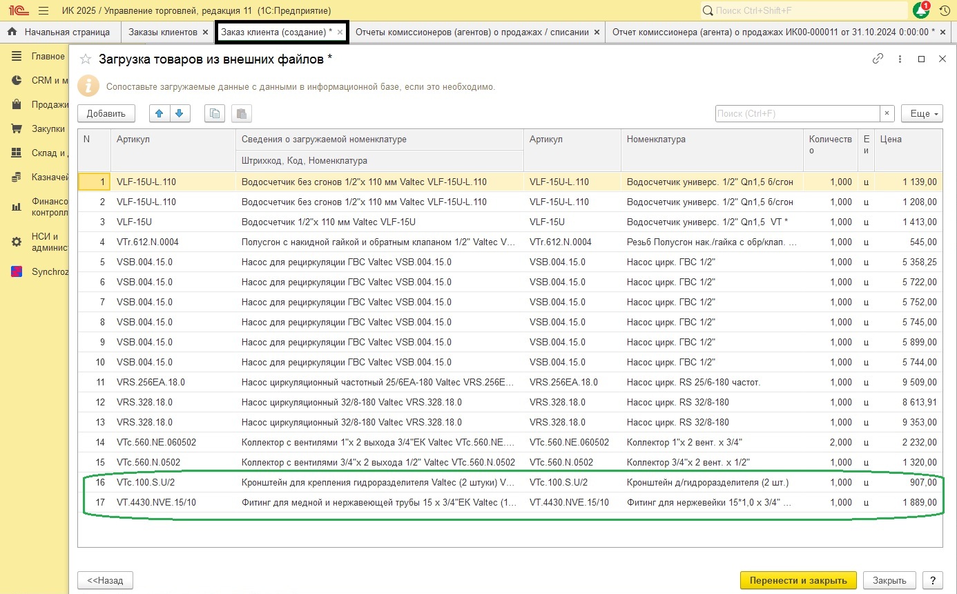Move row up with the up arrow button
Screen dimensions: 957x594
159,114
